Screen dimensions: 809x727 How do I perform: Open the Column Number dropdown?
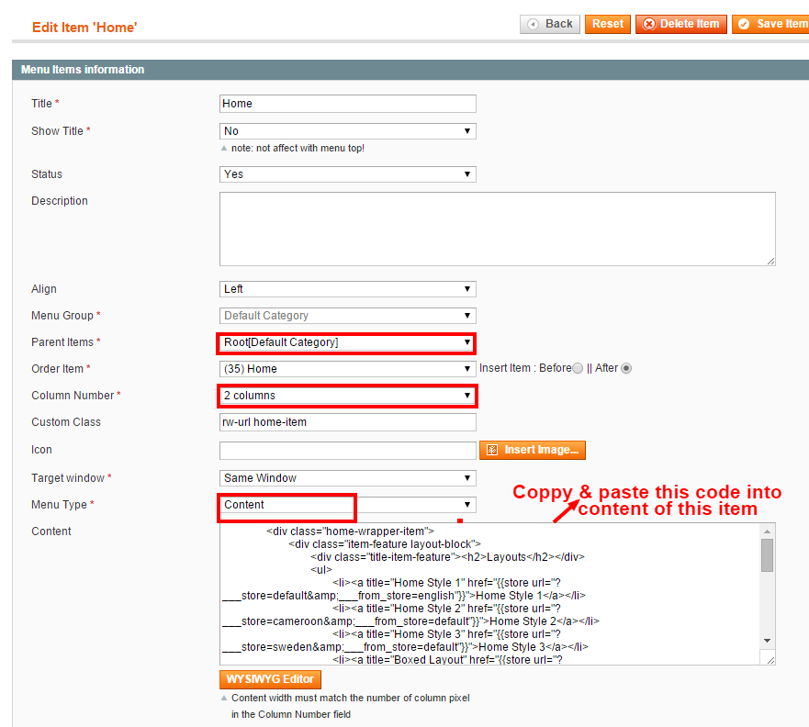pyautogui.click(x=347, y=396)
